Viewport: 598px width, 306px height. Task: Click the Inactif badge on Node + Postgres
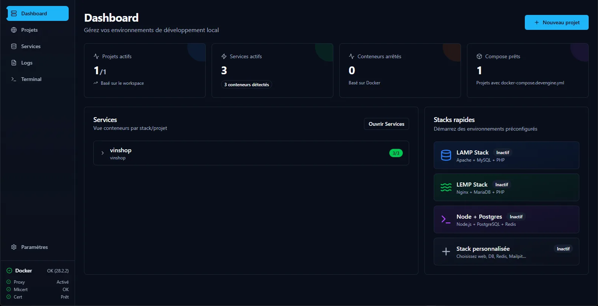click(516, 217)
